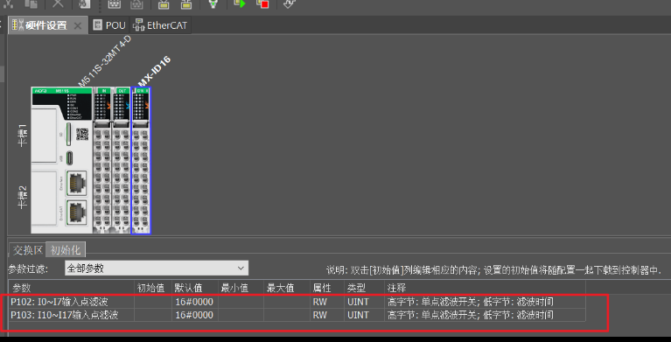
Task: Click the SD card slot on CPU
Action: click(68, 134)
